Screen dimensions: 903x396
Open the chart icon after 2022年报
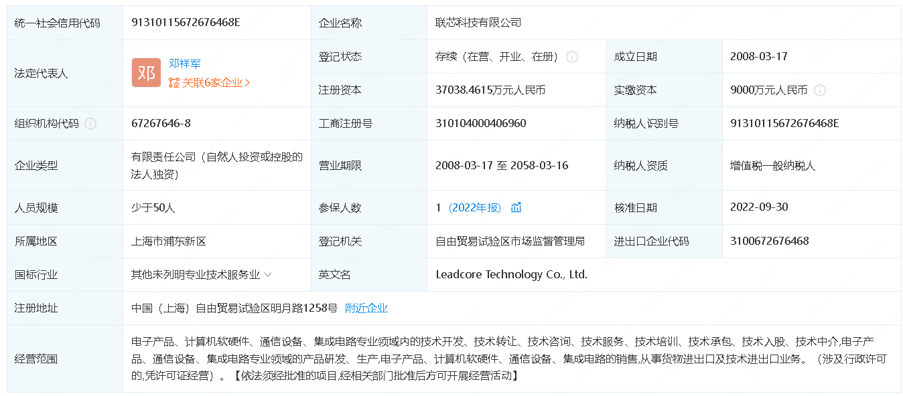tap(516, 207)
